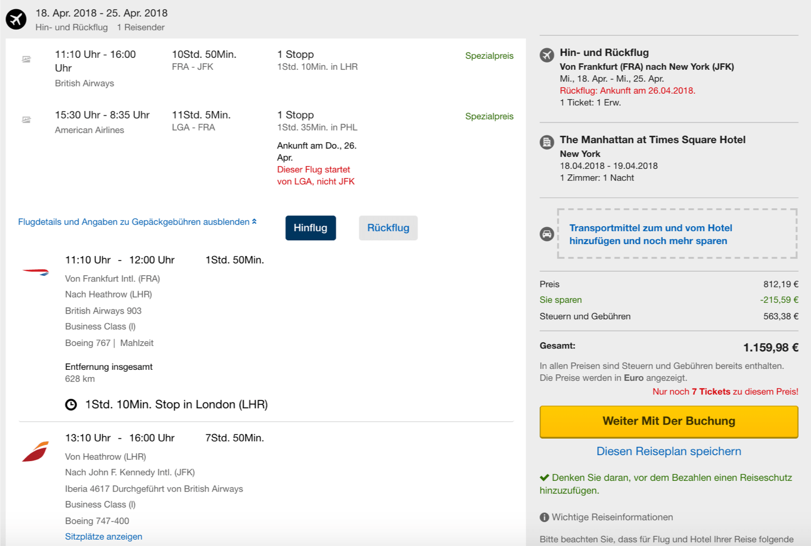
Task: Click the info icon beside Wichtige Reiseinformationen
Action: click(x=544, y=517)
